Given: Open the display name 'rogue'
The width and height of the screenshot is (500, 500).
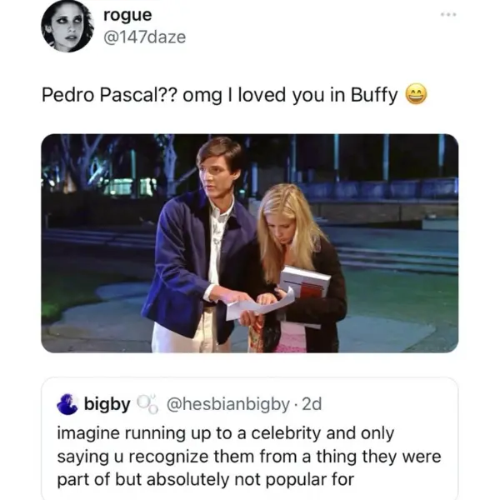Looking at the screenshot, I should coord(128,15).
